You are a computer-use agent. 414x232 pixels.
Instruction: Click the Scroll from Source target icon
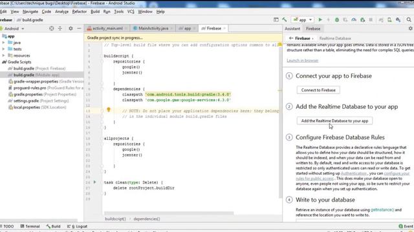click(52, 28)
